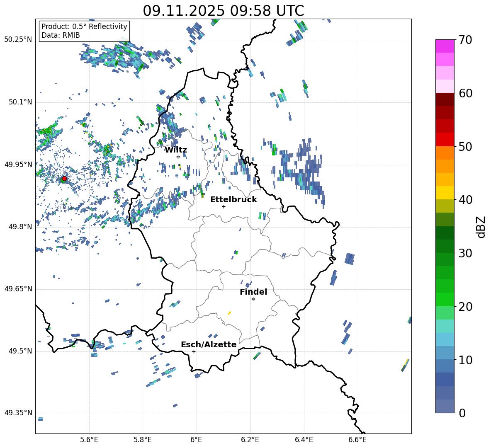Click the Esch/Alzette station cross marker
Image resolution: width=491 pixels, height=448 pixels.
[x=194, y=351]
